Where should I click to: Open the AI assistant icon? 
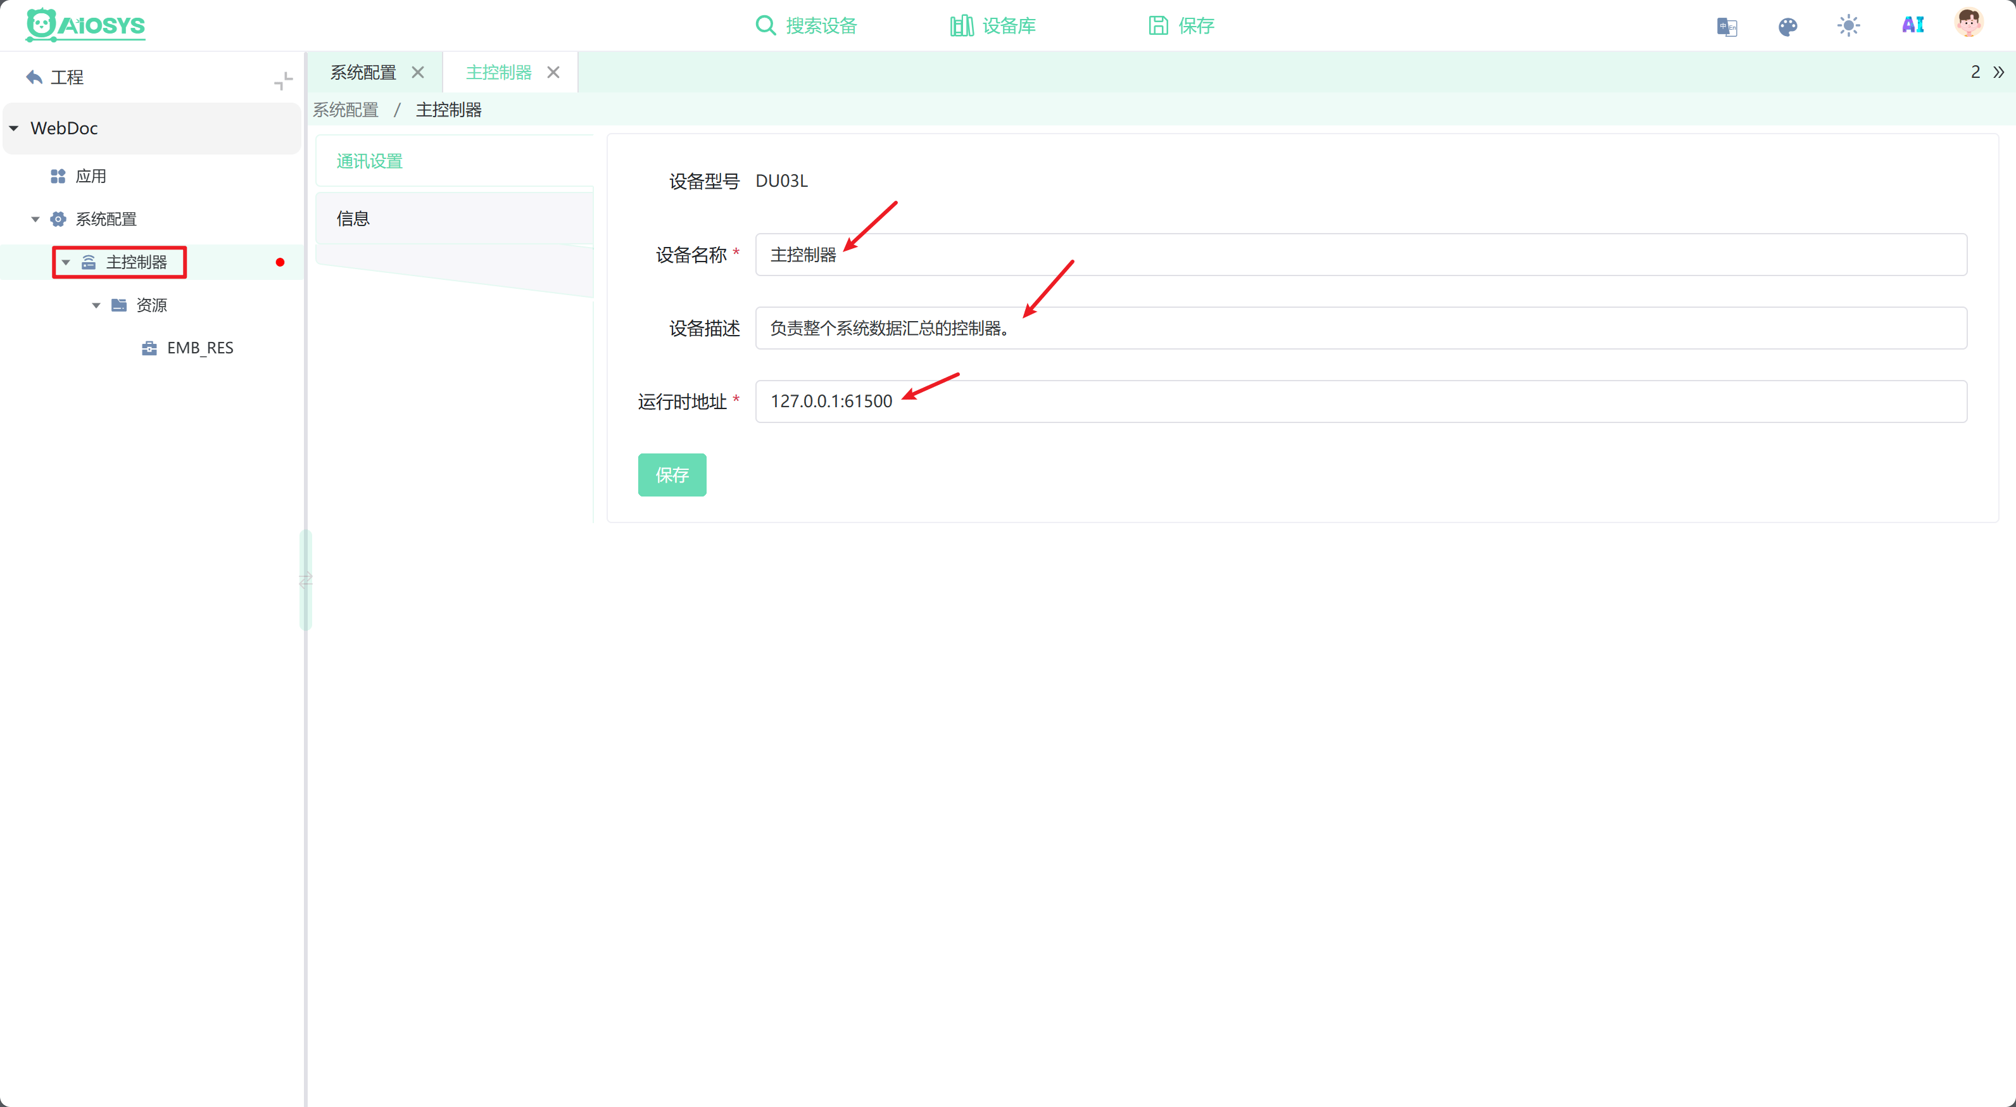(x=1913, y=25)
